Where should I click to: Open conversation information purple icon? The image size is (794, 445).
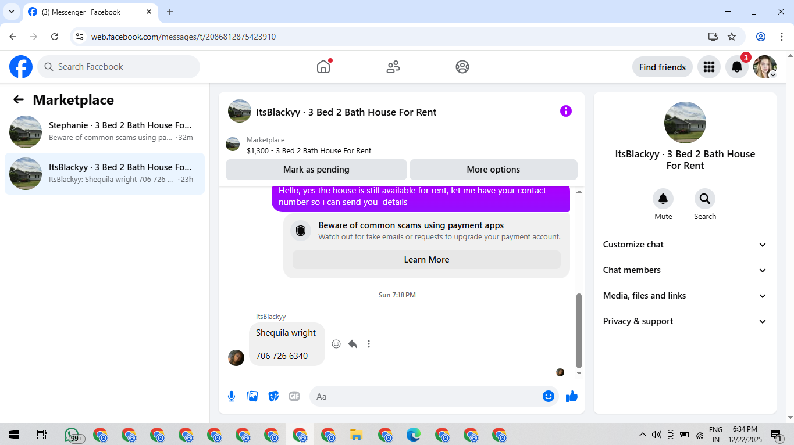[566, 111]
